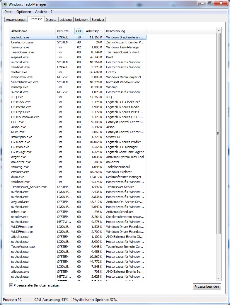
Task: Select the CCC.exe process
Action: pos(78,122)
